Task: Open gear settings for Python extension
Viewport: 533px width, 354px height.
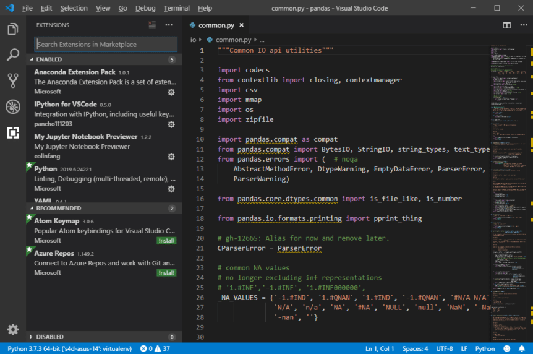Action: (171, 188)
